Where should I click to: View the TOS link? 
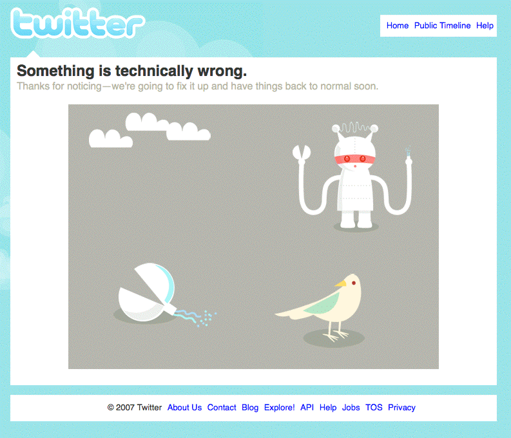point(374,407)
